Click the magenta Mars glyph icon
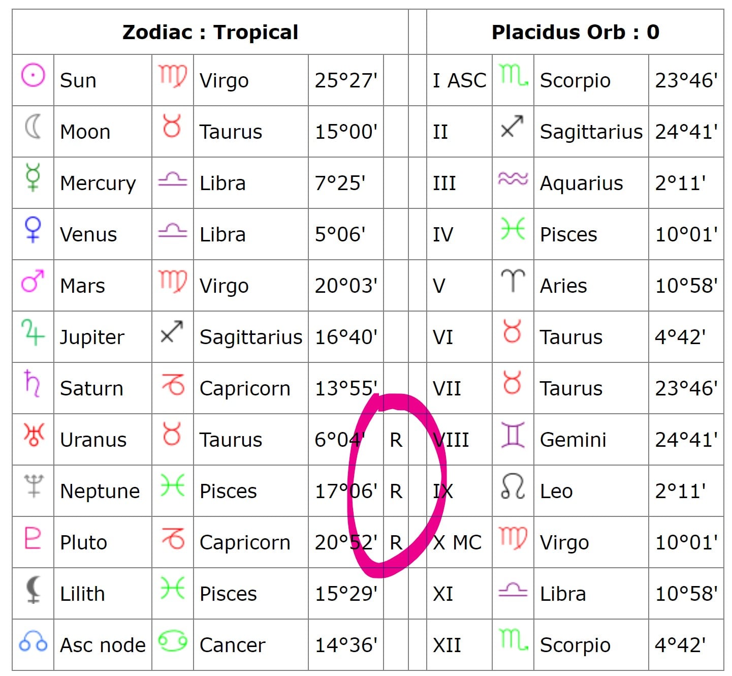The image size is (732, 676). point(33,281)
